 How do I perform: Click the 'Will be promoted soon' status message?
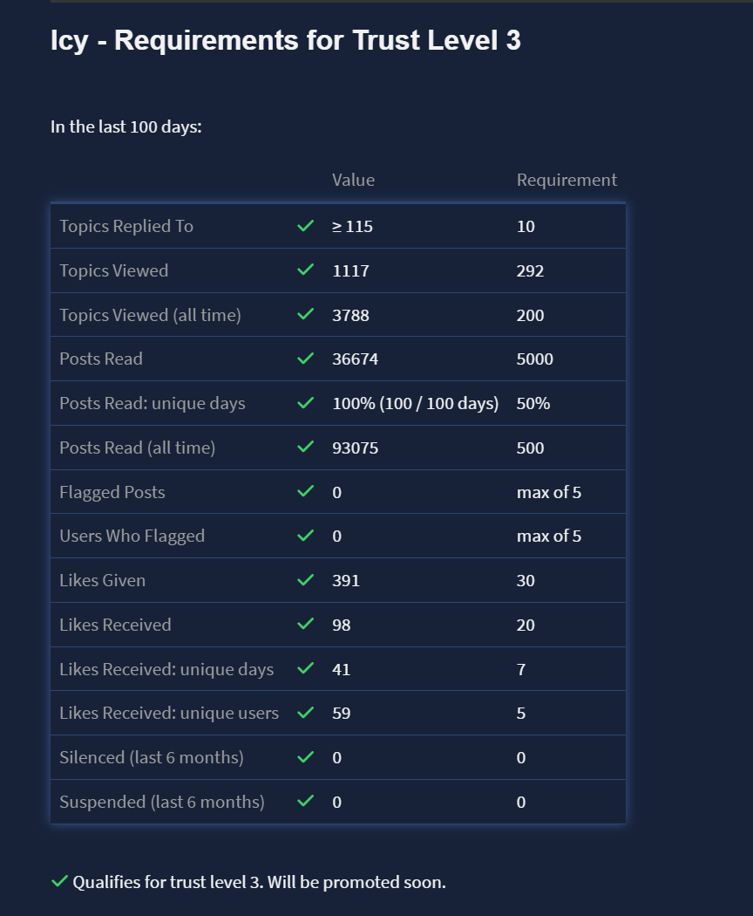pyautogui.click(x=356, y=882)
